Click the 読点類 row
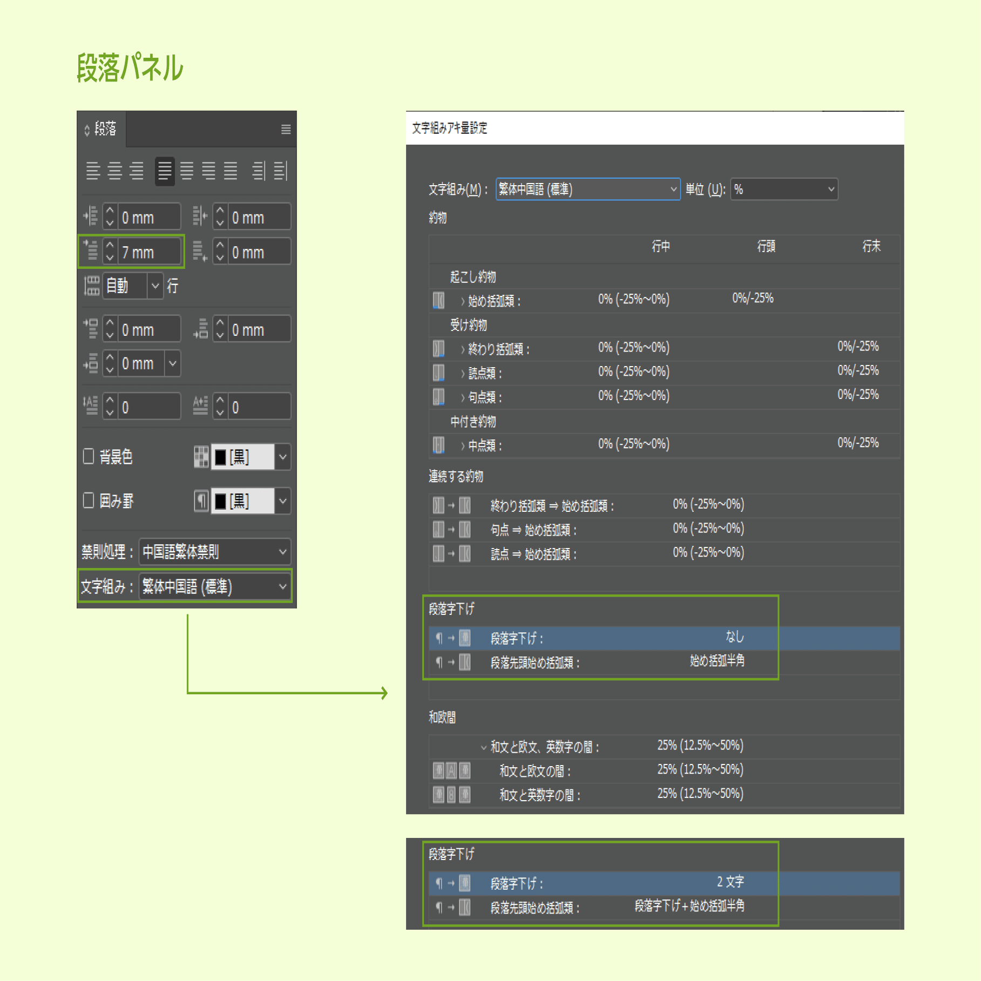The height and width of the screenshot is (981, 981). pos(664,373)
